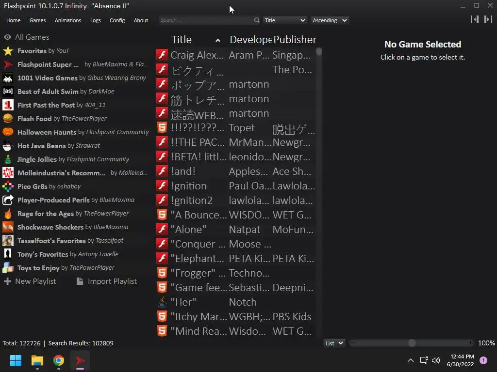Select the "Elephant..." game row
This screenshot has width=497, height=372.
[236, 259]
